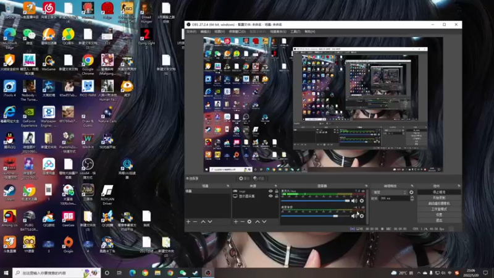The height and width of the screenshot is (278, 494).
Task: Open transition properties gear in the Scene Transitions panel
Action: click(411, 192)
